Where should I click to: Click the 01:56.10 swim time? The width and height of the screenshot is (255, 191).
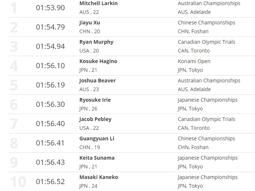[50, 66]
